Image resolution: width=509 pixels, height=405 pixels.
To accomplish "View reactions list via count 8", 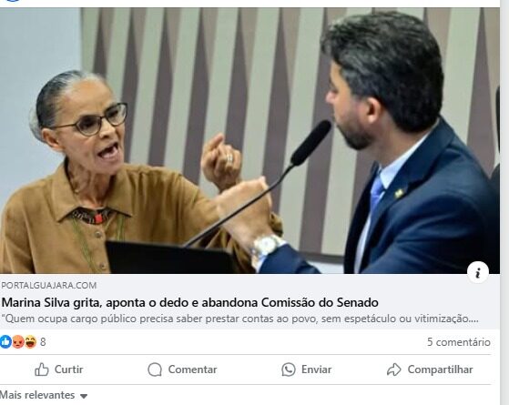I will pos(43,342).
